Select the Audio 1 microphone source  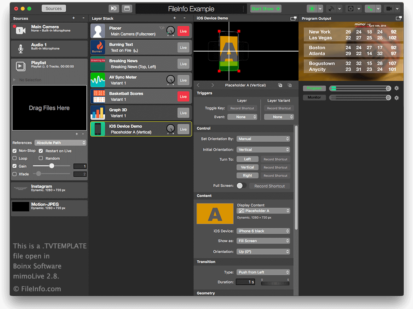coord(49,48)
